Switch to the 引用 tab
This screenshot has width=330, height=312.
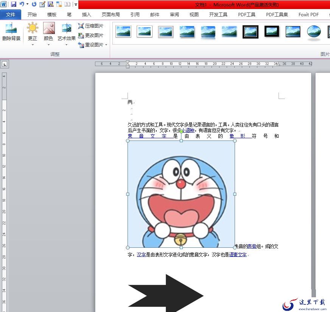tap(135, 14)
